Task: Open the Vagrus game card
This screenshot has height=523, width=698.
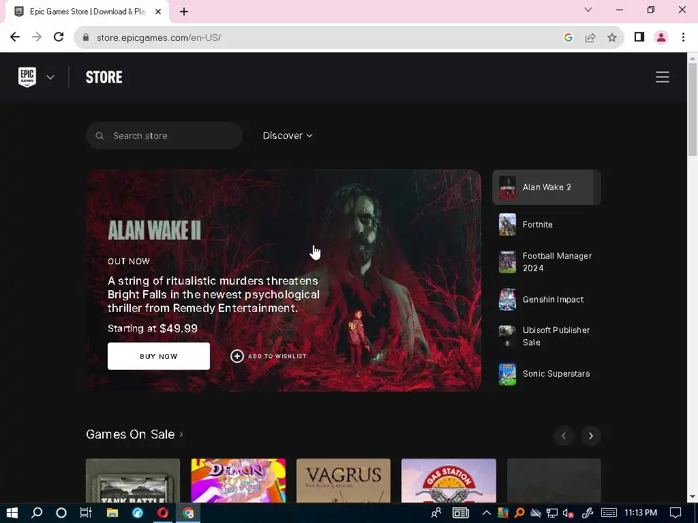Action: [x=344, y=481]
